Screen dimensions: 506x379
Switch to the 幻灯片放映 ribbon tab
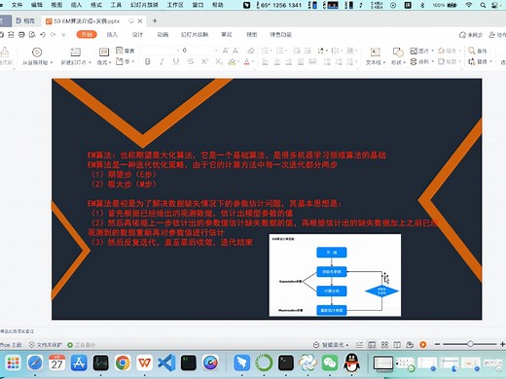point(195,34)
